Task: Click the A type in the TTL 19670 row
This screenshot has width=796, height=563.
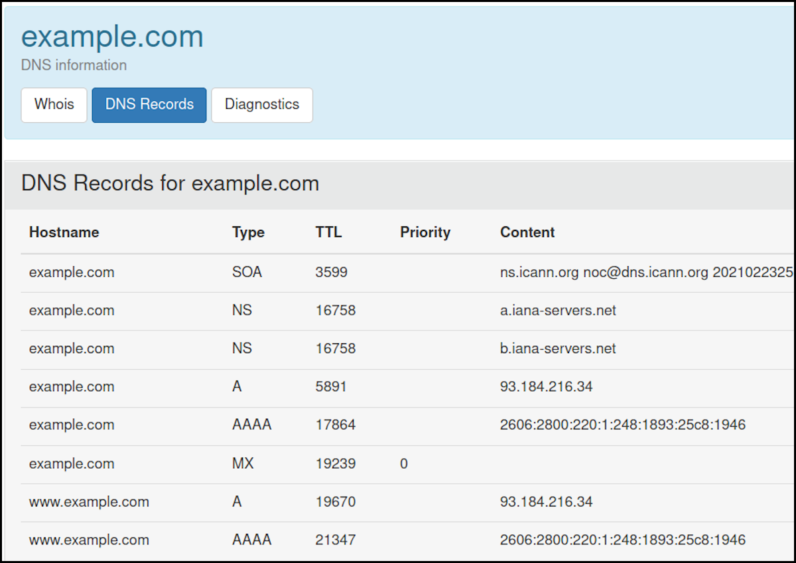Action: pyautogui.click(x=237, y=502)
